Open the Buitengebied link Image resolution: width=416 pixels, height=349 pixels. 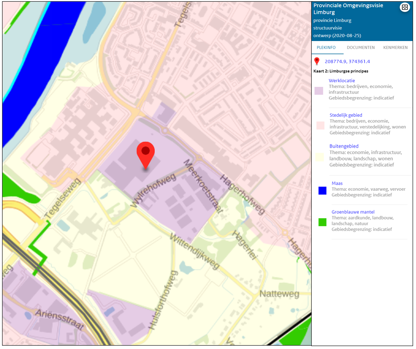[x=344, y=146]
